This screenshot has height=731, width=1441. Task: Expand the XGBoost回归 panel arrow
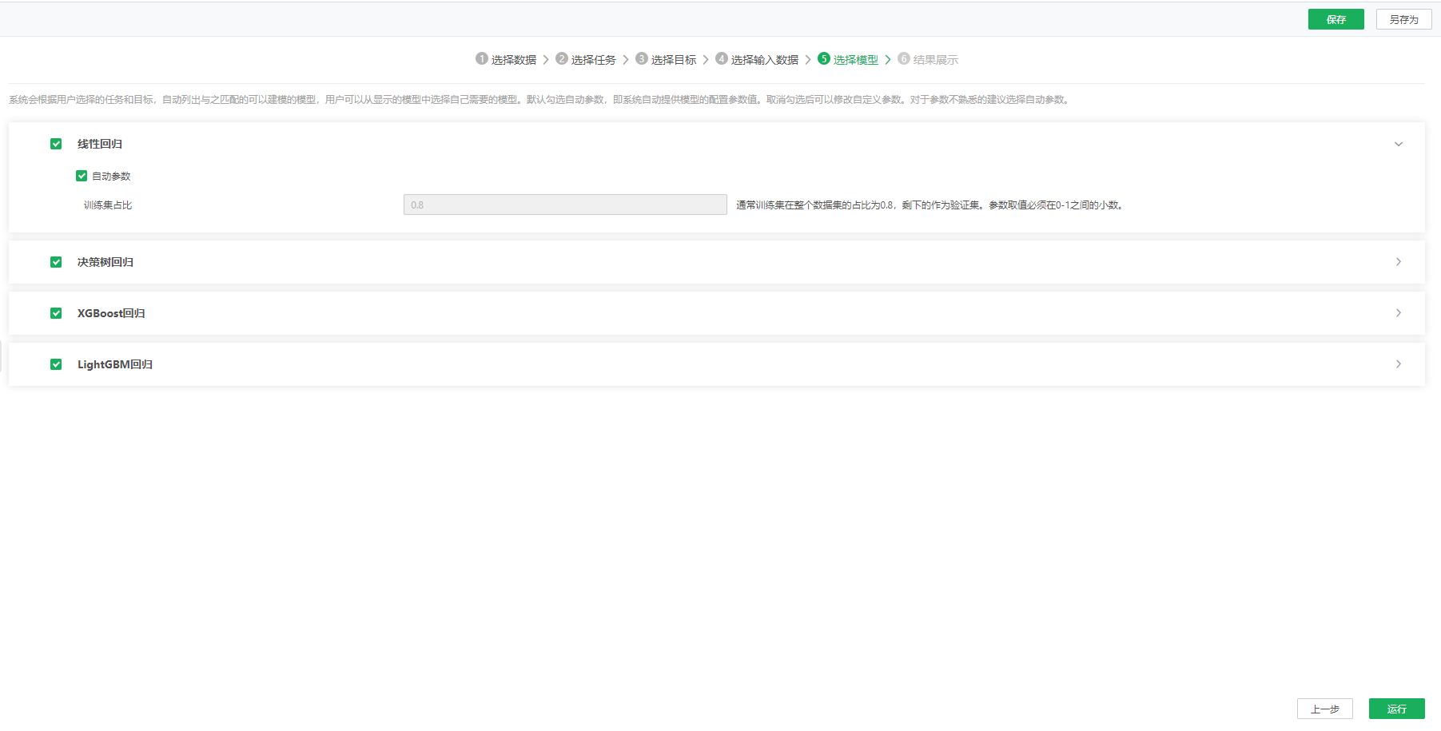click(x=1398, y=313)
